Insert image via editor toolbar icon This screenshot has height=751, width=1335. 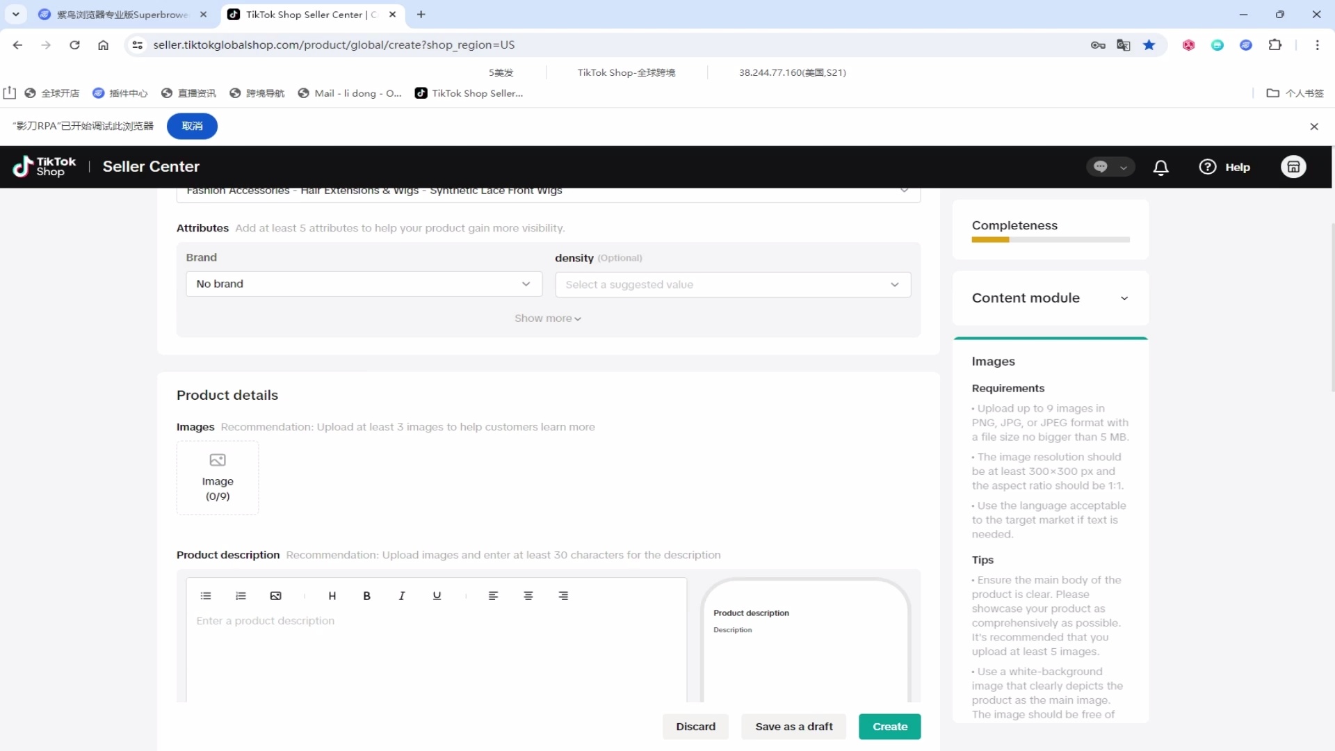(x=275, y=596)
